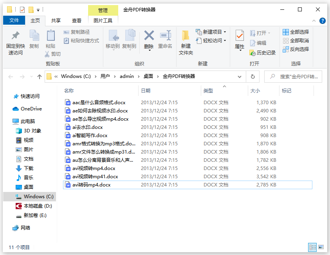Open Music folder in sidebar
The width and height of the screenshot is (330, 255).
click(25, 177)
